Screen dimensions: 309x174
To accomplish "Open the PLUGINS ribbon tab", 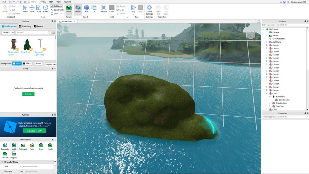I will pyautogui.click(x=68, y=2).
